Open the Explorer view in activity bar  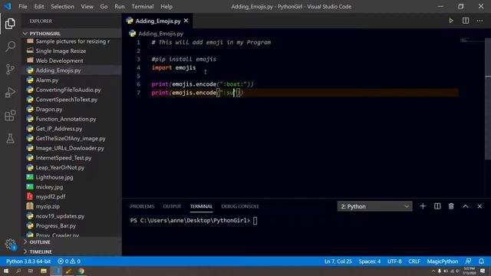(10, 24)
